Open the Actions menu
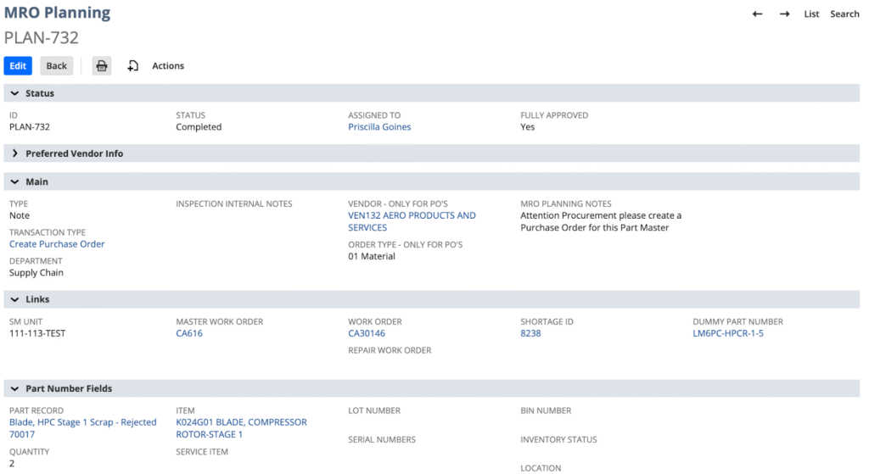 168,66
